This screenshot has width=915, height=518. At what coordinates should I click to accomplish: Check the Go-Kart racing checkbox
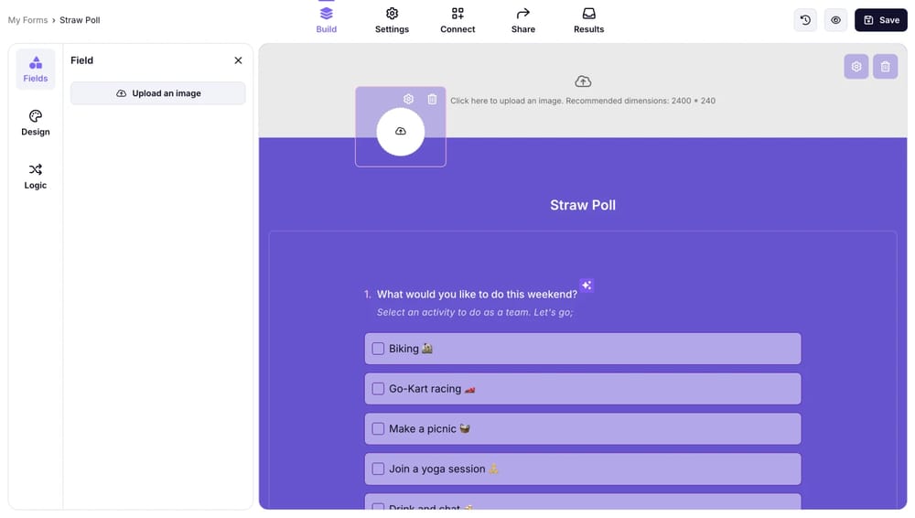tap(378, 389)
